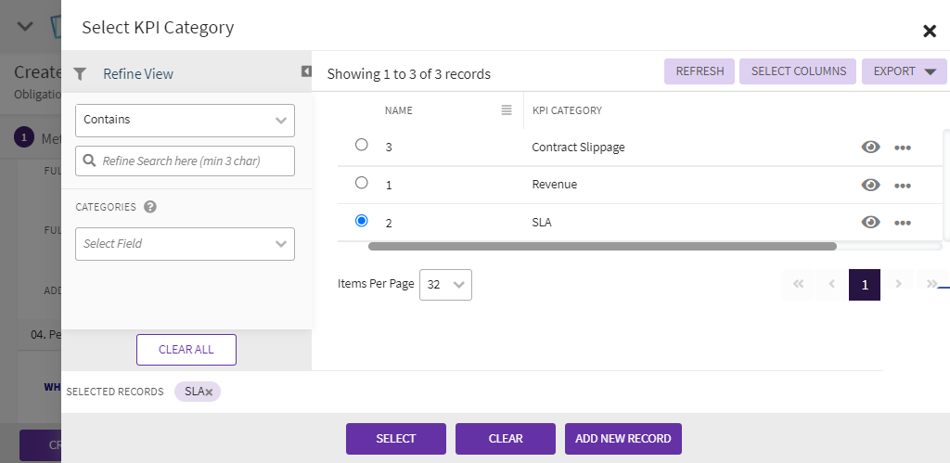Select the SLA radio button
Image resolution: width=950 pixels, height=463 pixels.
click(x=362, y=220)
